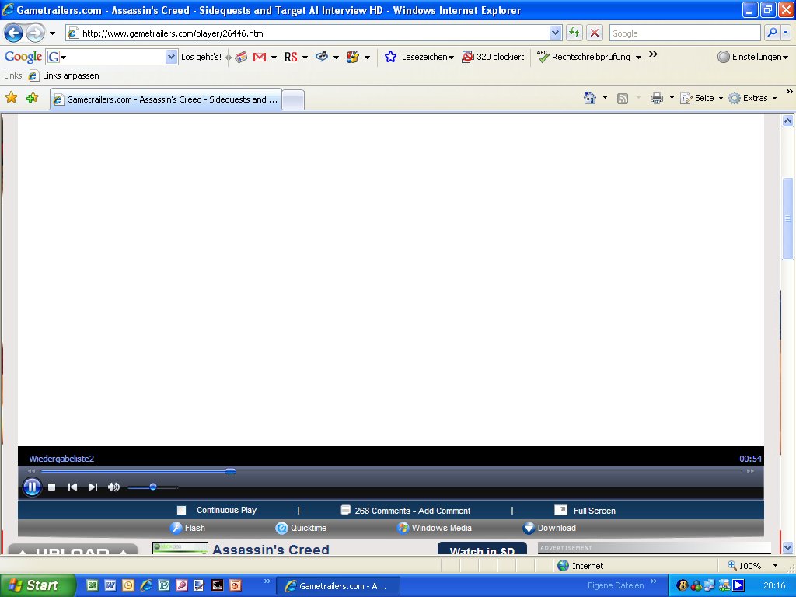Click the video seek bar handle
The image size is (796, 597).
click(x=230, y=471)
